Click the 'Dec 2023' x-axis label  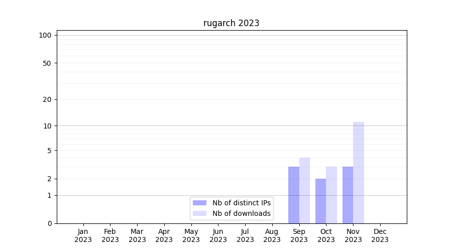coord(380,235)
